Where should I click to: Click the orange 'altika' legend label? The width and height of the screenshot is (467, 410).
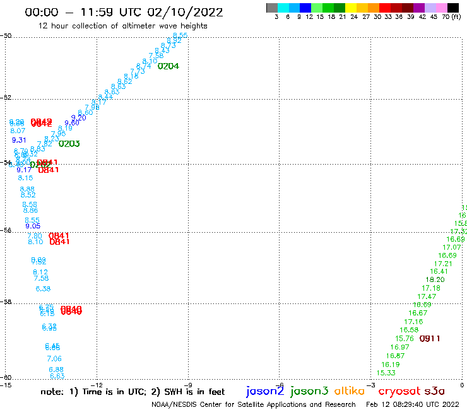[x=349, y=390]
